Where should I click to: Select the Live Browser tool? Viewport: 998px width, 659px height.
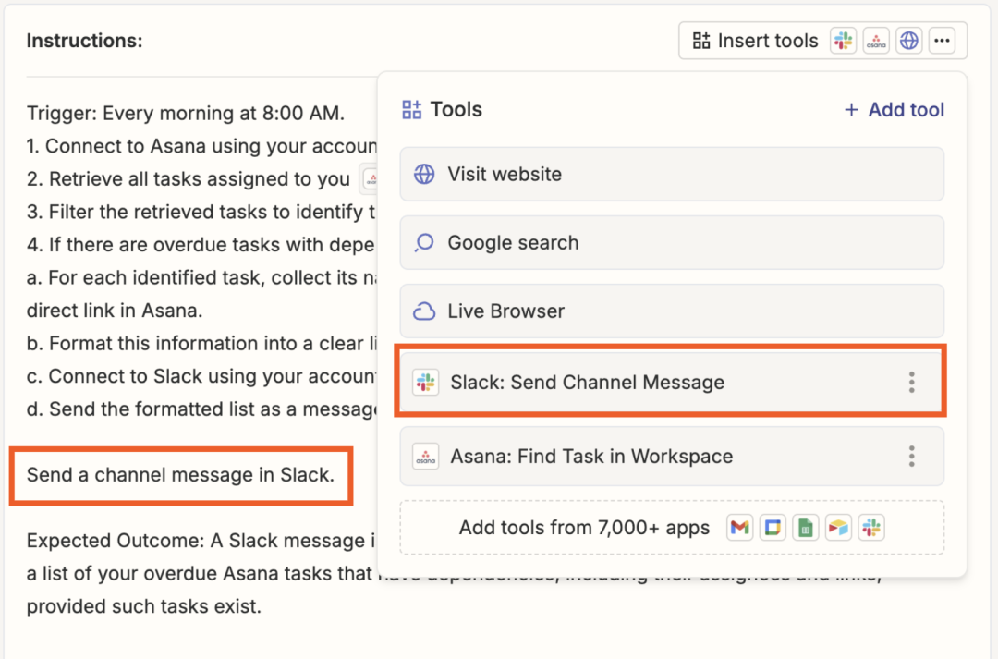672,311
